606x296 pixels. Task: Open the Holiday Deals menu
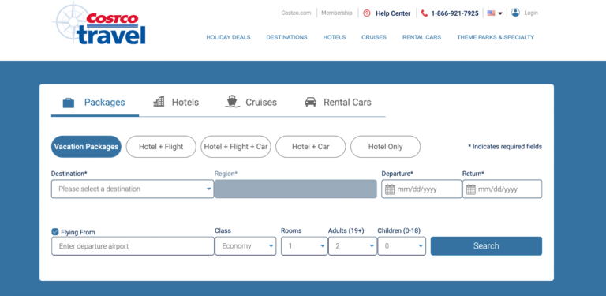(x=228, y=37)
